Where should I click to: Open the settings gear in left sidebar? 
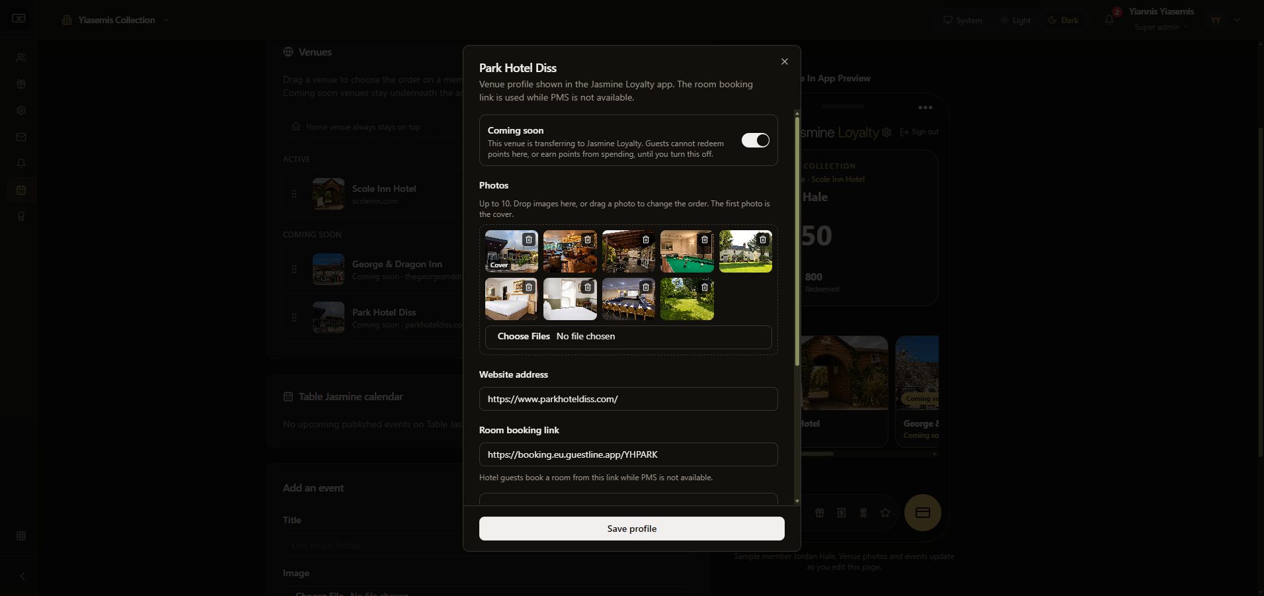pos(21,110)
